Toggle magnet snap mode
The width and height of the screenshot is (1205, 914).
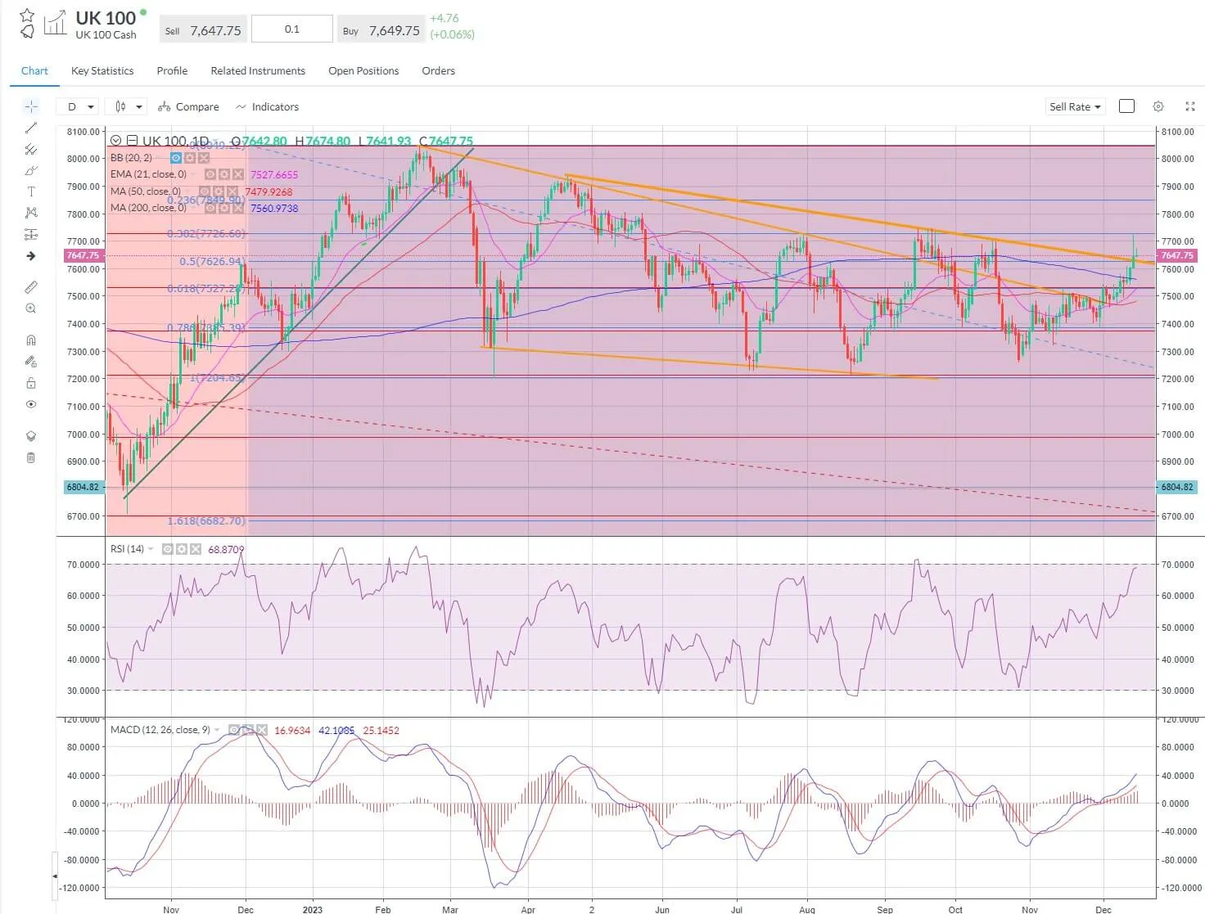(31, 340)
